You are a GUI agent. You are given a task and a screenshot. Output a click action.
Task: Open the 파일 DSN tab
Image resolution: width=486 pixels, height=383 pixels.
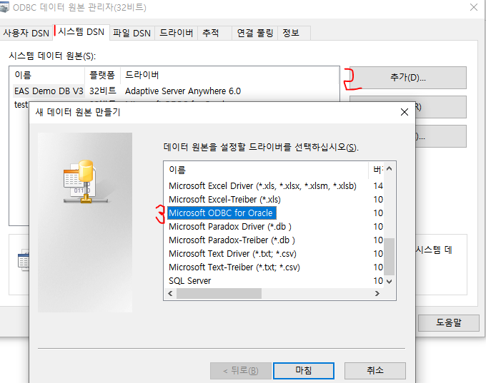[x=132, y=33]
